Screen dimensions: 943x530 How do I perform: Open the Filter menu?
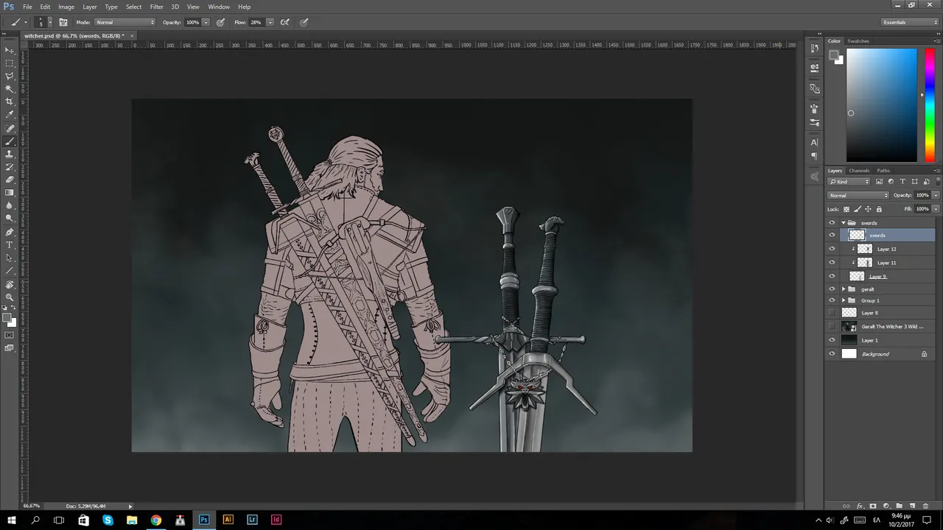[157, 7]
